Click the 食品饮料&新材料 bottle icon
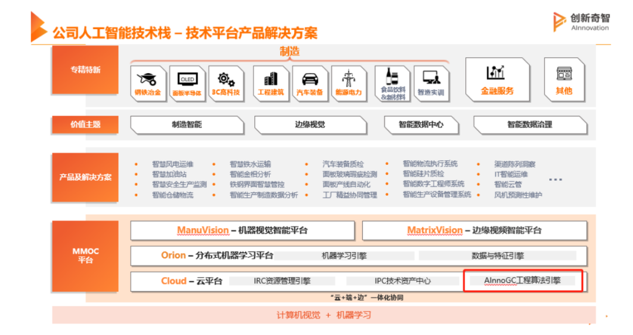 click(392, 76)
